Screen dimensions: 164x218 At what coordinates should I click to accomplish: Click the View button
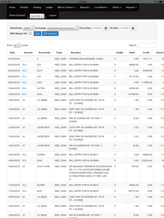pyautogui.click(x=38, y=33)
